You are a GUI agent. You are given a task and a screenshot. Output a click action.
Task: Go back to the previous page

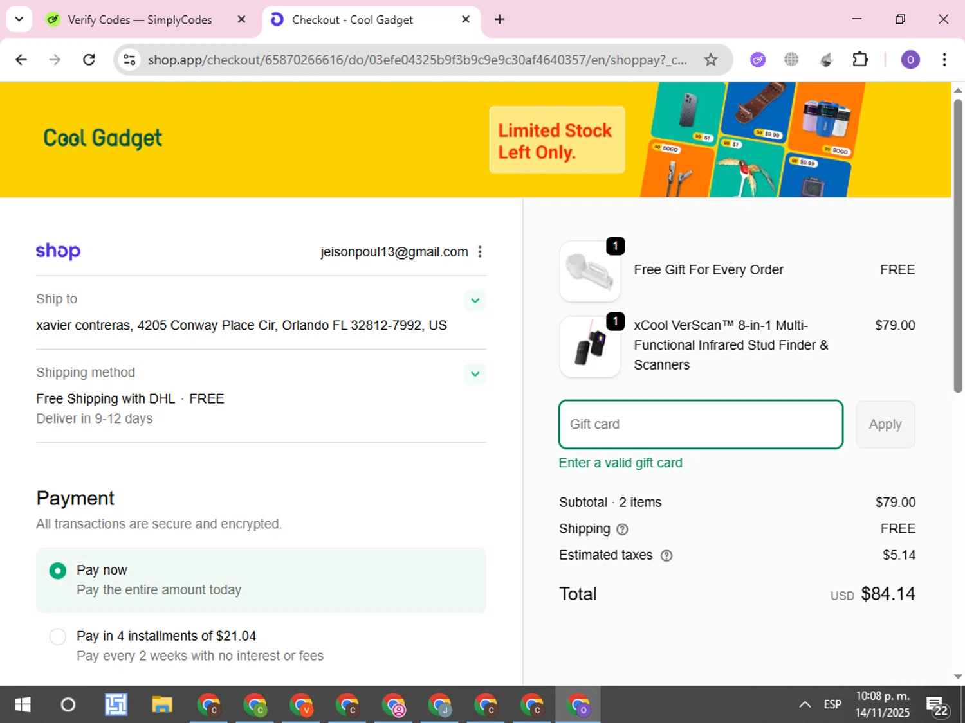[x=21, y=60]
